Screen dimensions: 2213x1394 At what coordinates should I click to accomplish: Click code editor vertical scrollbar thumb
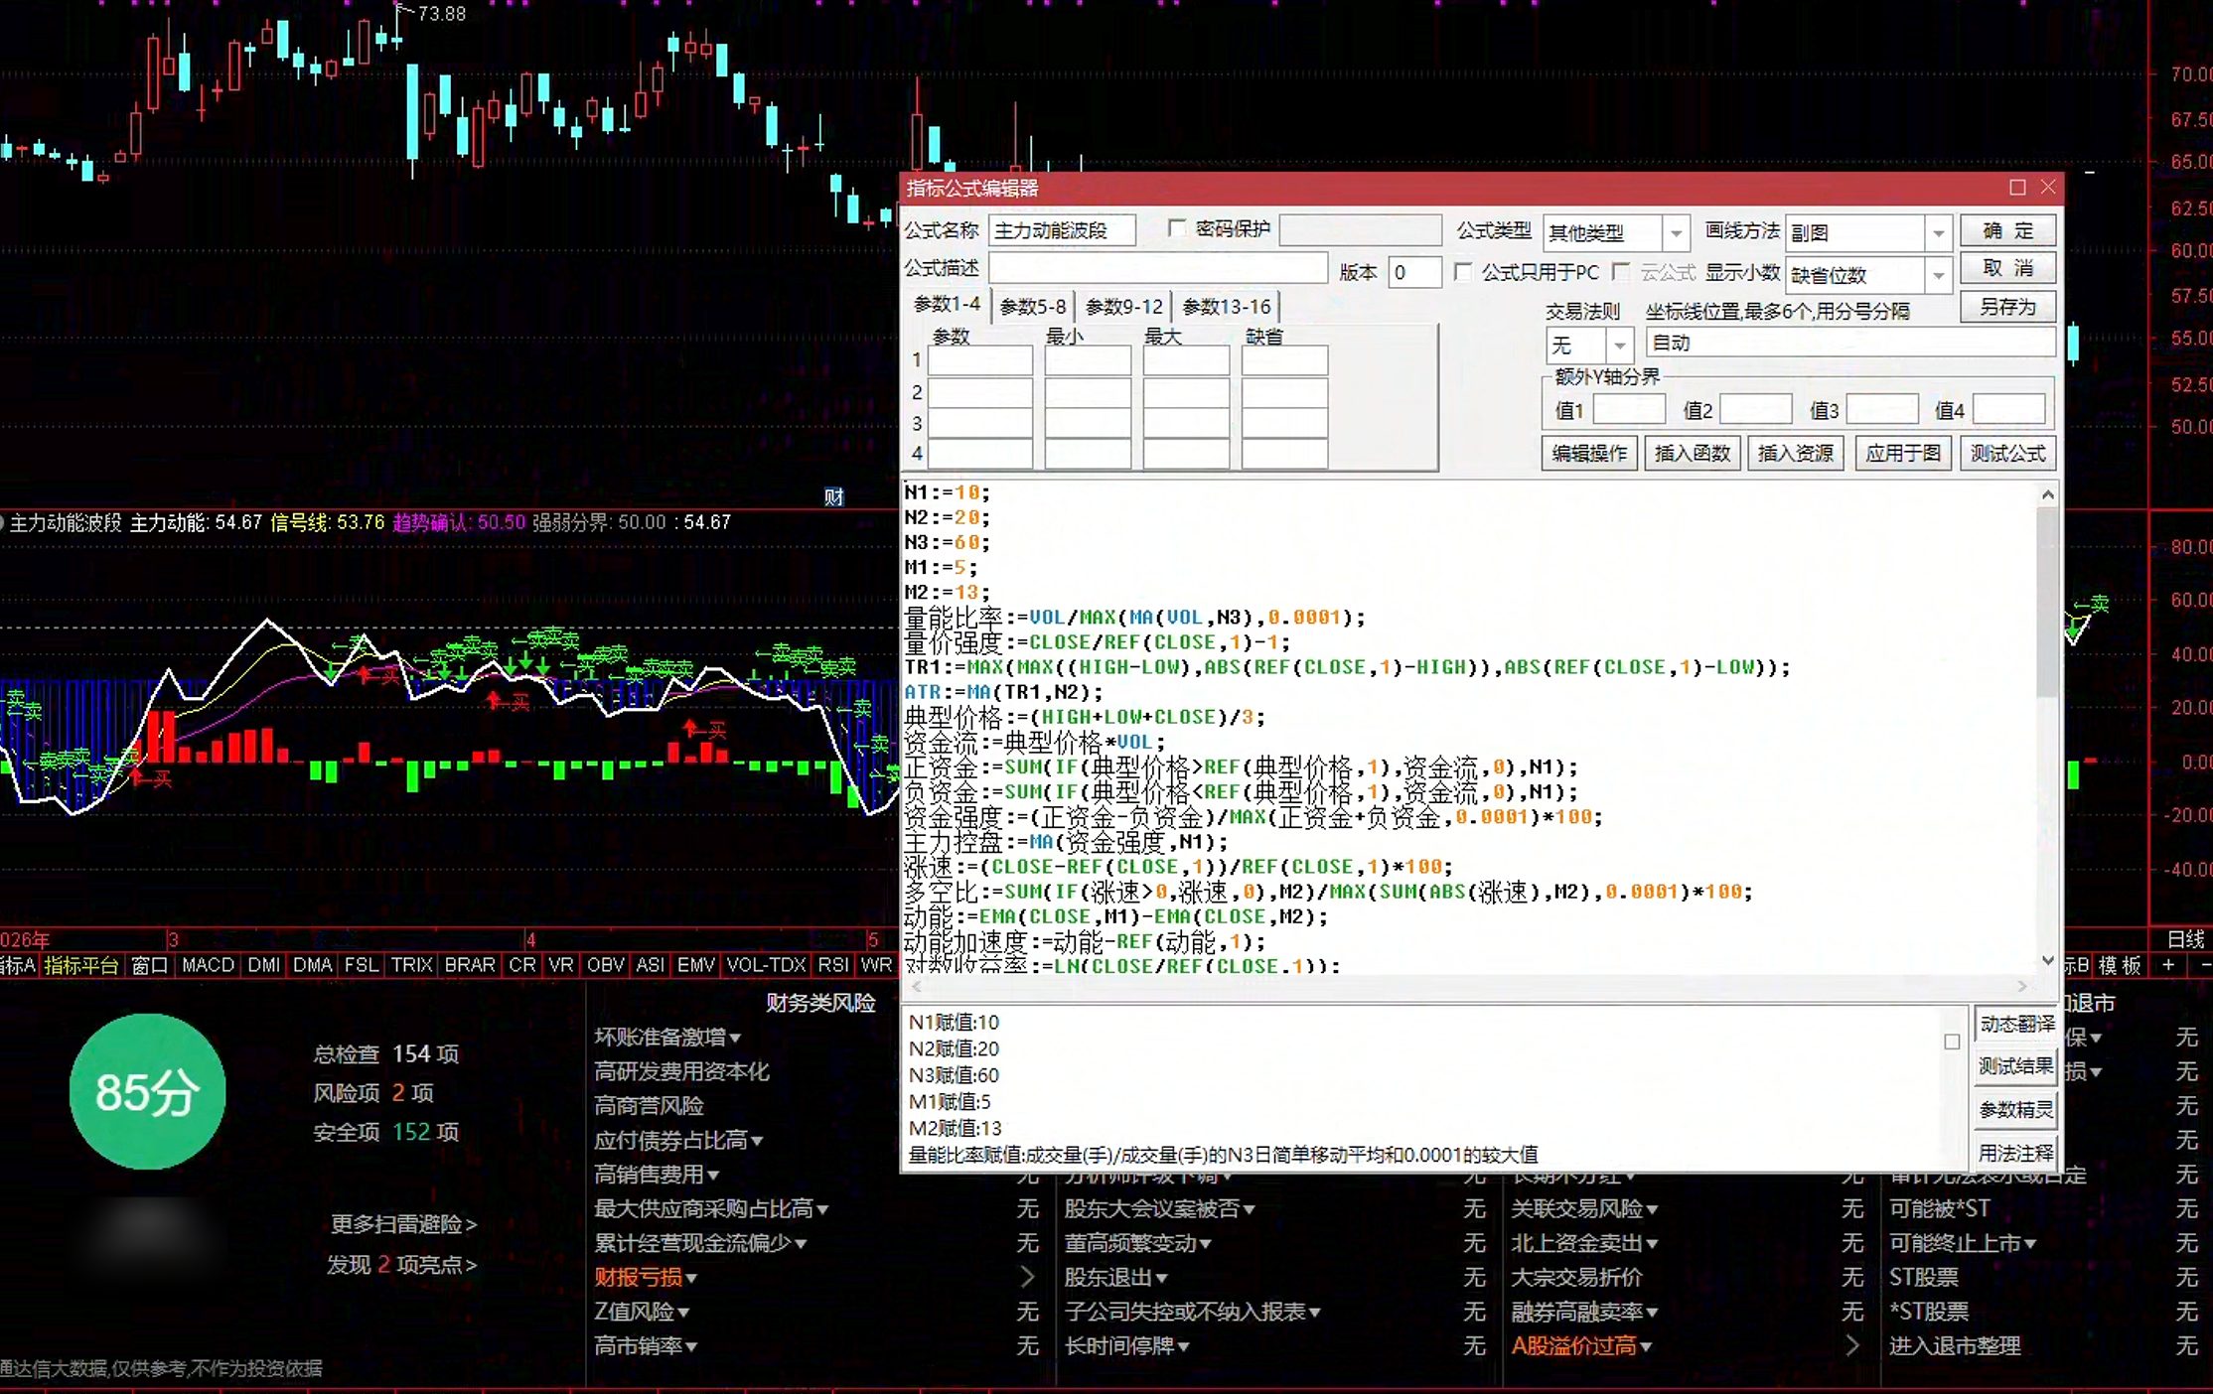2048,601
